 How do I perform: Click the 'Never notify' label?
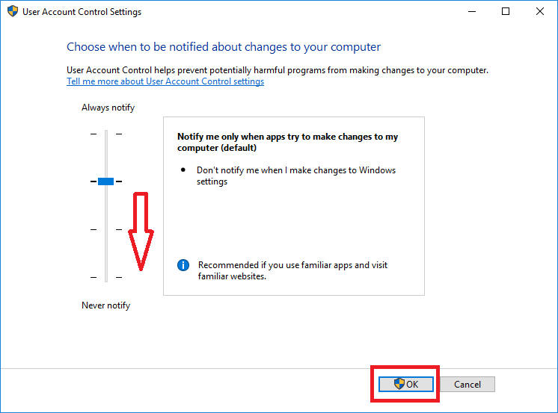[x=105, y=305]
